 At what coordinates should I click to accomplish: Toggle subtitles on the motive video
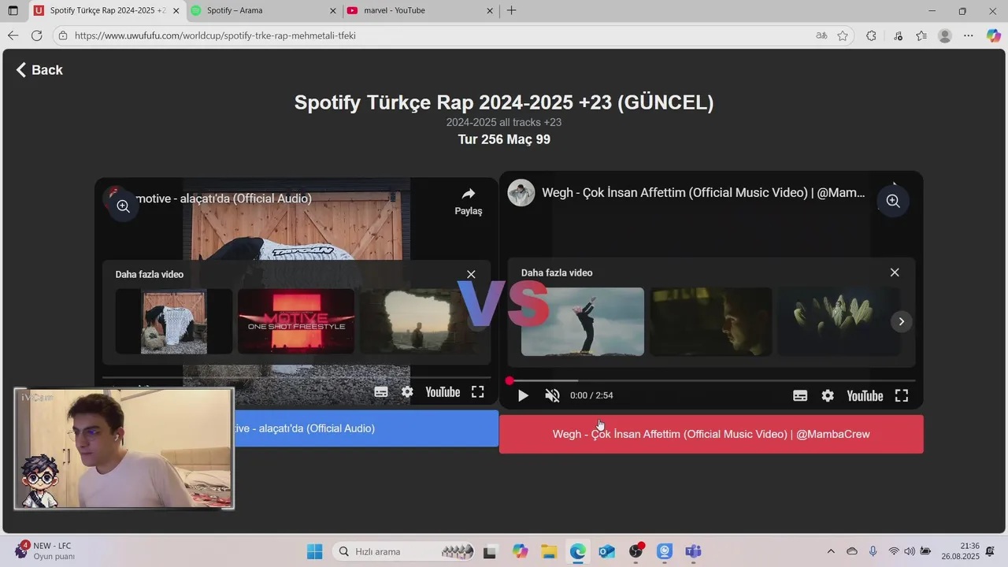click(x=381, y=392)
